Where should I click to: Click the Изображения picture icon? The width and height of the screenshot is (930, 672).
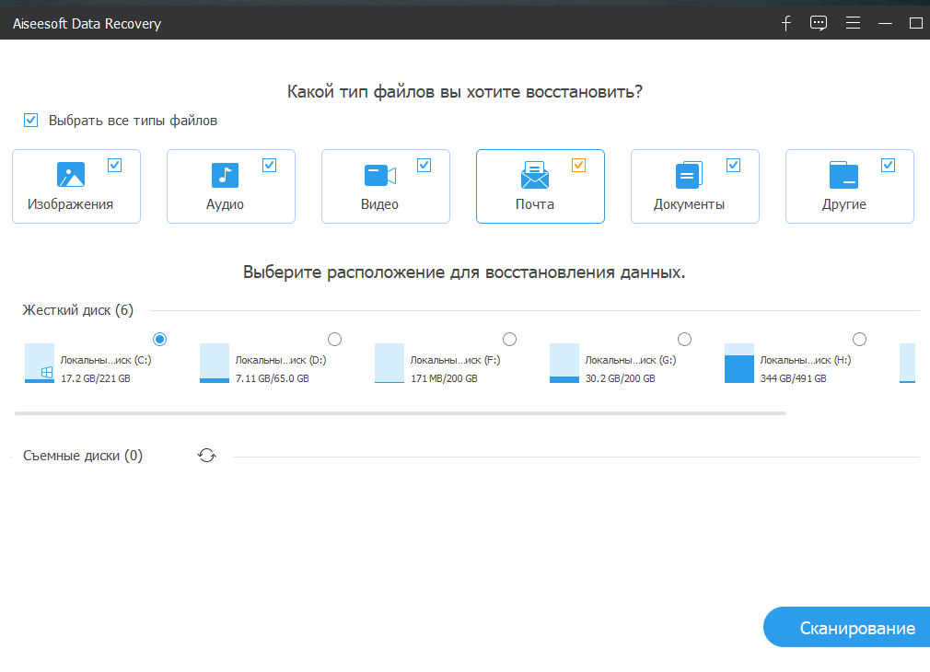pos(71,174)
